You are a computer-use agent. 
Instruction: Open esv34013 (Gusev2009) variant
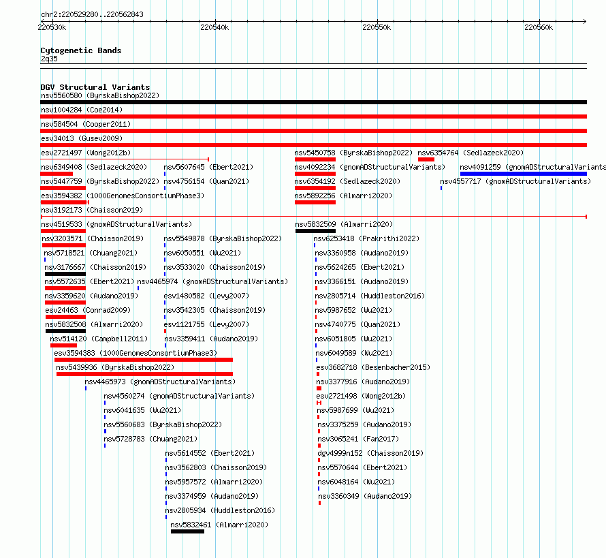[x=82, y=138]
